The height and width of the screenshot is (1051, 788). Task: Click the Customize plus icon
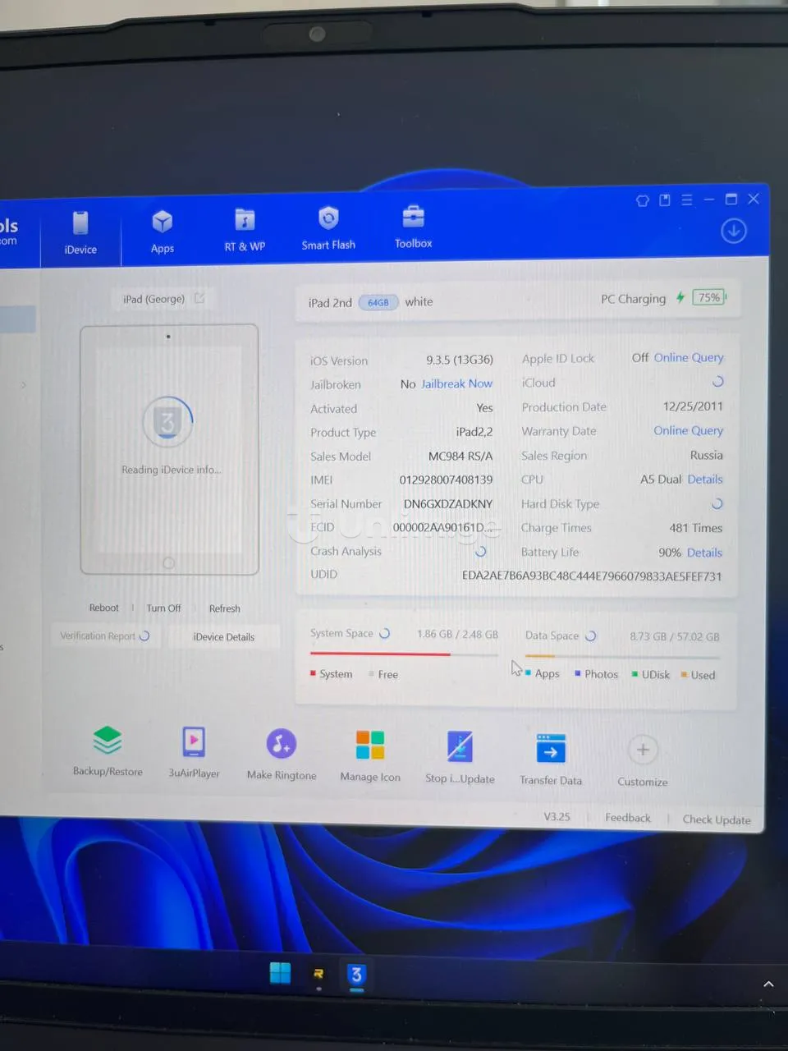click(643, 750)
